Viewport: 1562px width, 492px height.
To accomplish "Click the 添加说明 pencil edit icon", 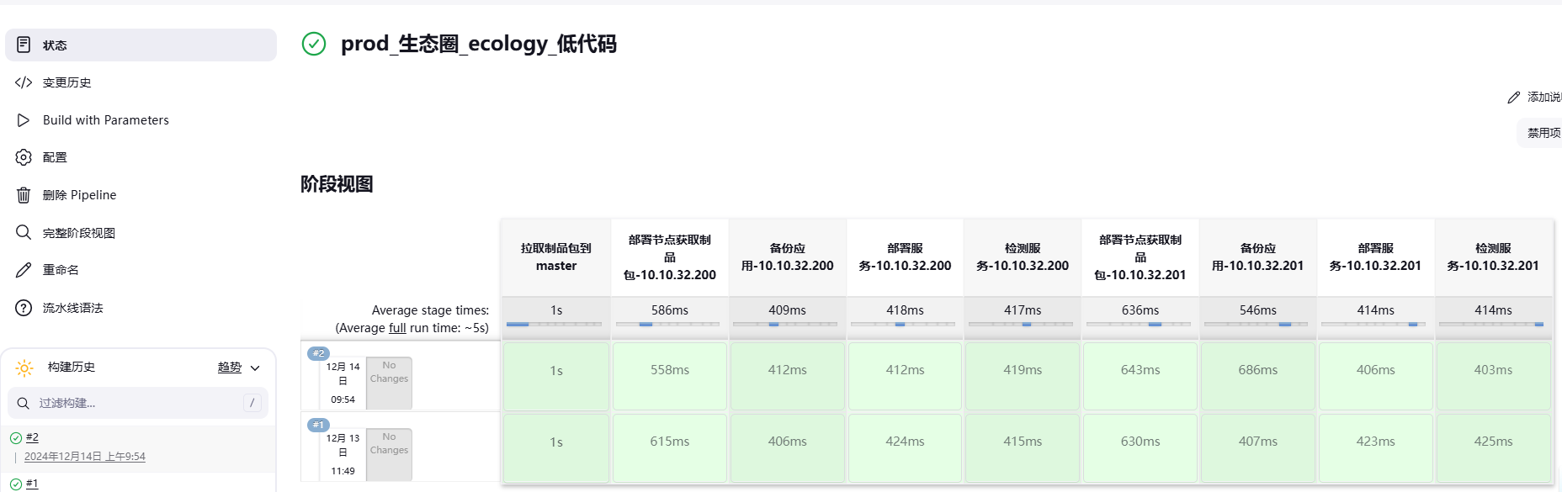I will 1514,98.
